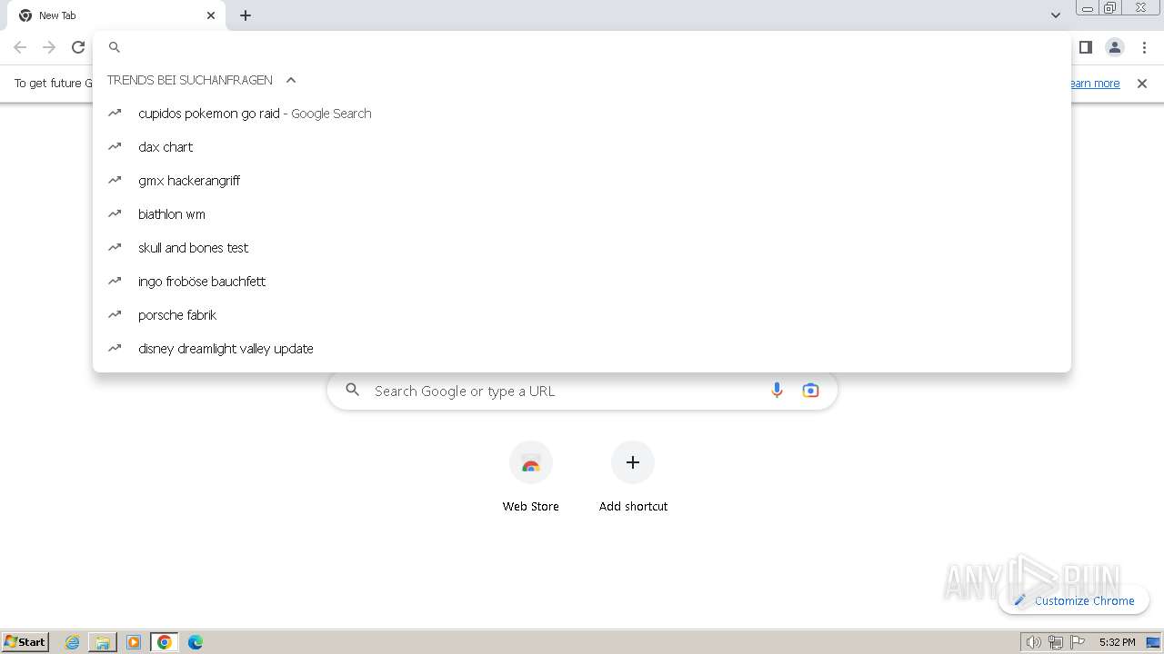Click trend arrow icon beside dax chart
Screen dimensions: 1164x654
pyautogui.click(x=115, y=146)
